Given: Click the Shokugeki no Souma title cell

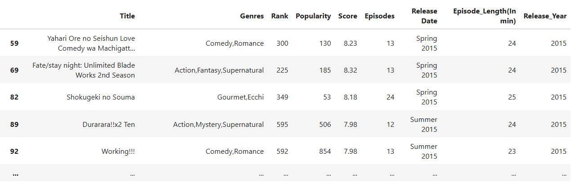Looking at the screenshot, I should 100,97.
